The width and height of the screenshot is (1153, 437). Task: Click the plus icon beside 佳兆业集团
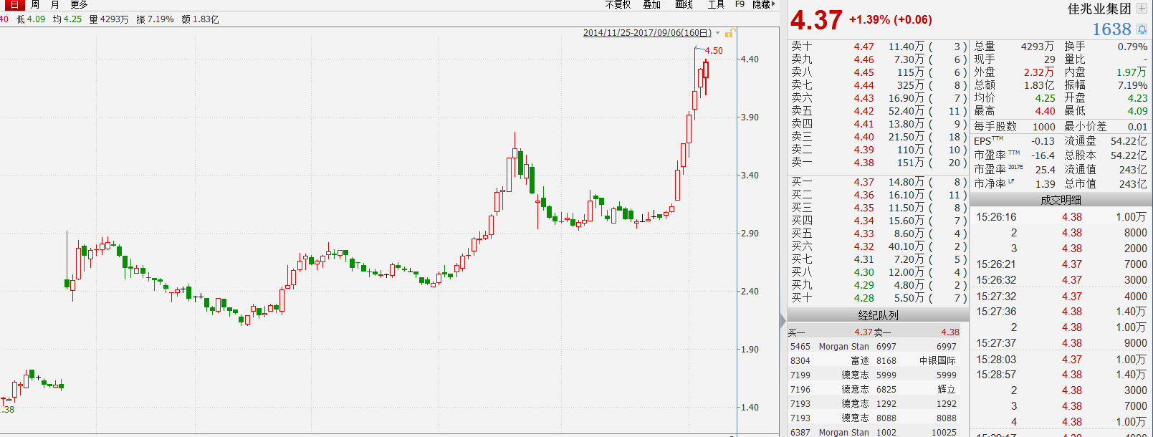pos(1142,9)
